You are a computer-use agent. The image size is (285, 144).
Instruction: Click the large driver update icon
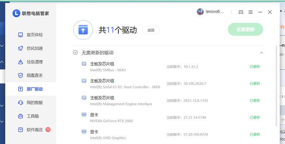click(x=83, y=30)
